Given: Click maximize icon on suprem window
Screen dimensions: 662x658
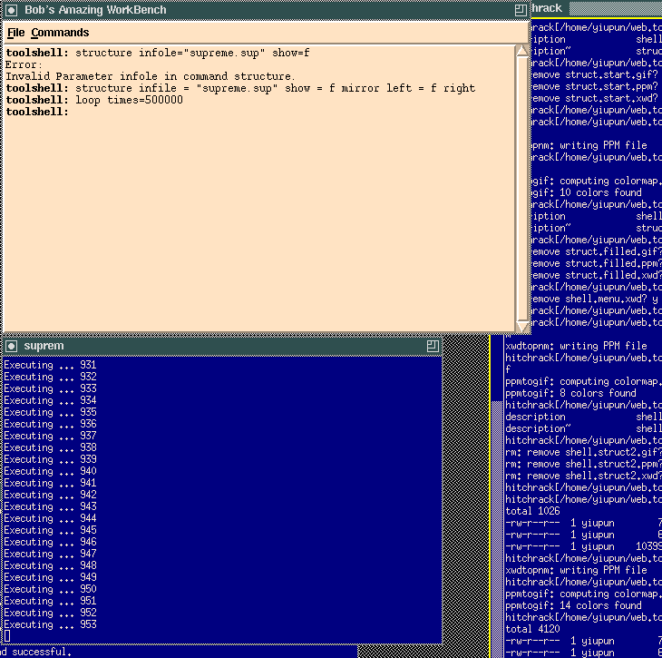Looking at the screenshot, I should pyautogui.click(x=433, y=346).
